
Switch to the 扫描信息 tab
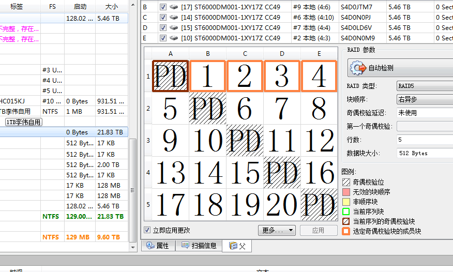pyautogui.click(x=199, y=246)
